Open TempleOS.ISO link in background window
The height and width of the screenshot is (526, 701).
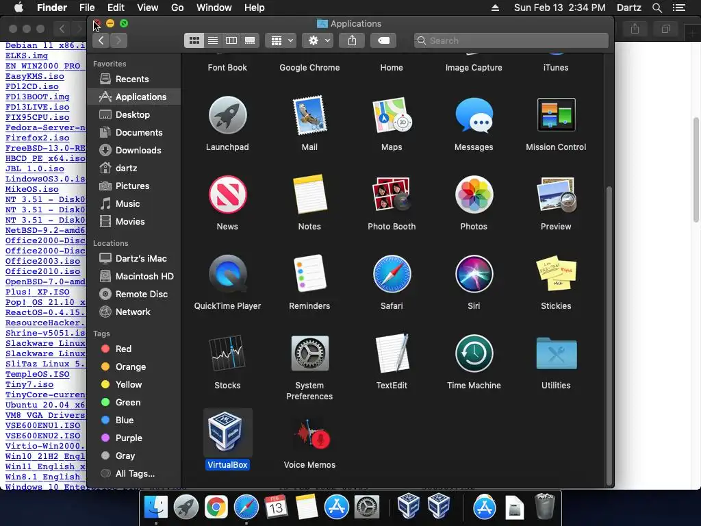(38, 374)
